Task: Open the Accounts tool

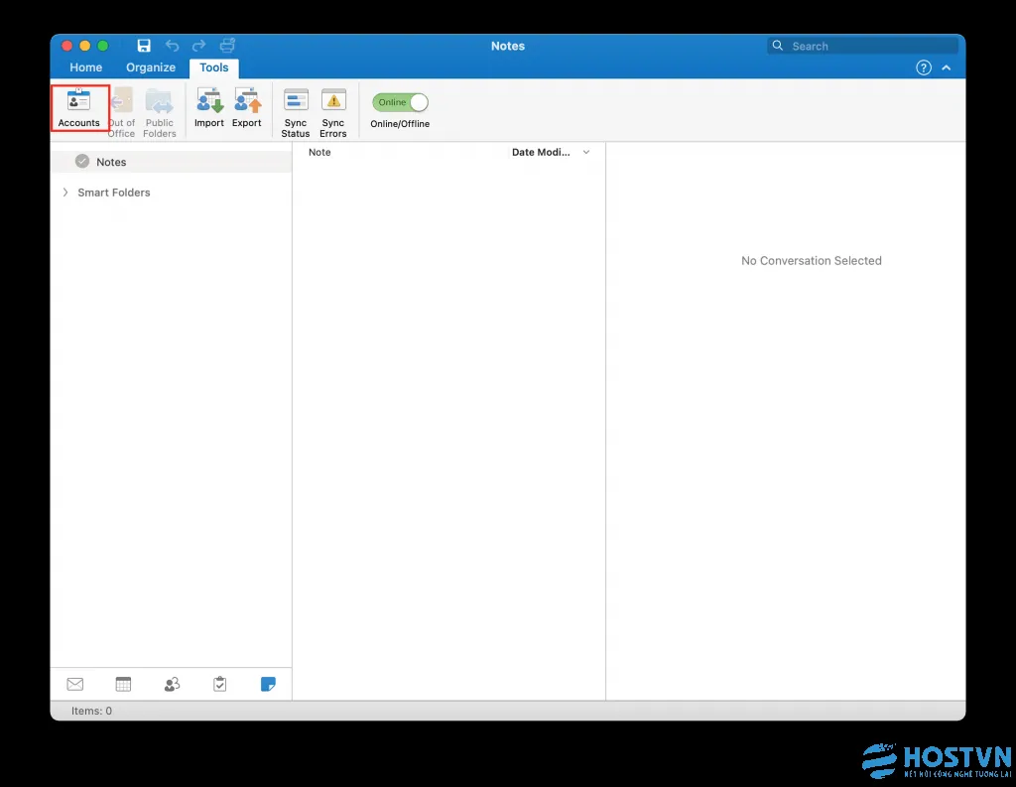Action: pos(78,108)
